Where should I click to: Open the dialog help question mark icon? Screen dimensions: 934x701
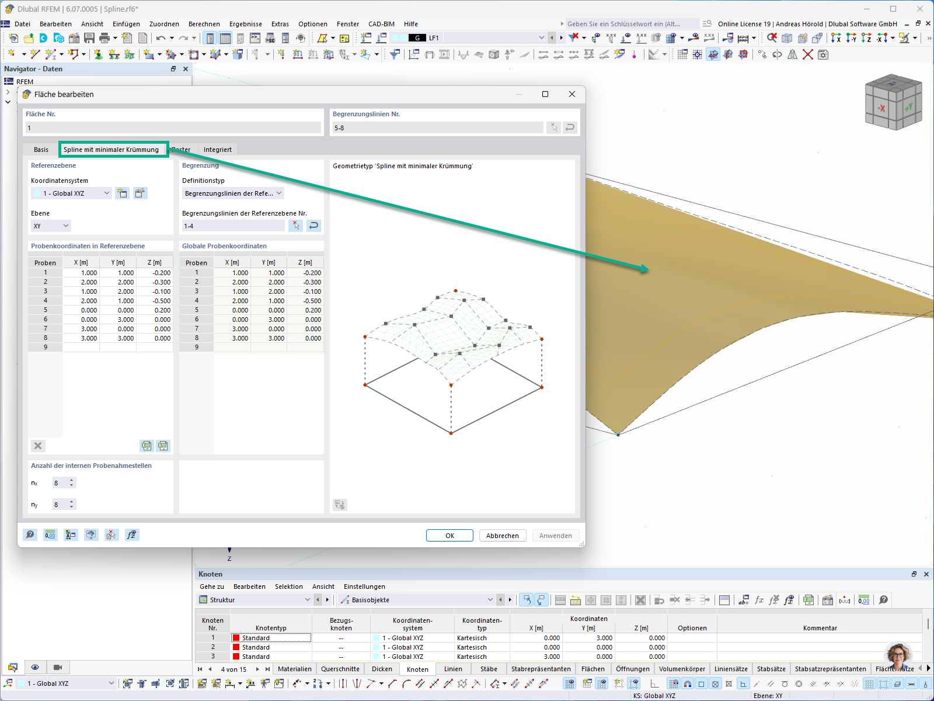[30, 535]
